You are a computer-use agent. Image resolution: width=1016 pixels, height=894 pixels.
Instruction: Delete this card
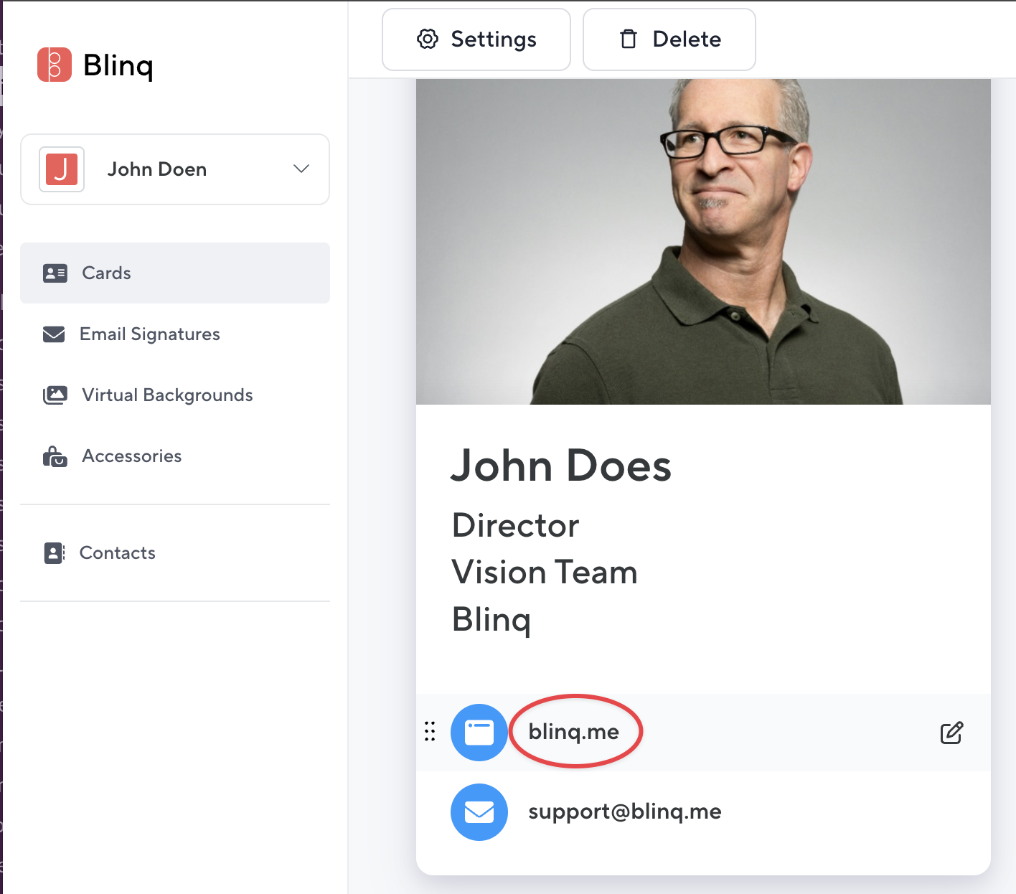point(669,39)
